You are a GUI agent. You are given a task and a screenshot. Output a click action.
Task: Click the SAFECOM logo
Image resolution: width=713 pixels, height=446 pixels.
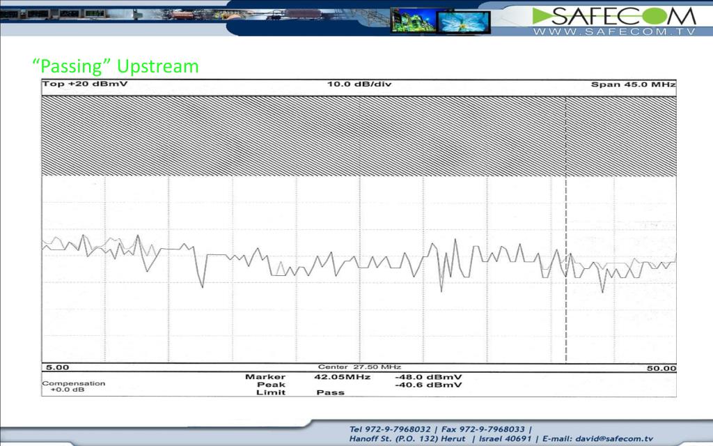tap(614, 16)
